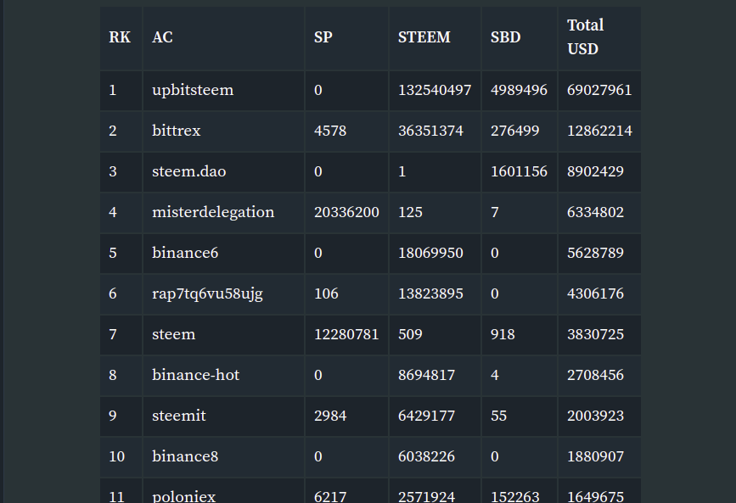Select SP value 20336200
This screenshot has width=736, height=503.
click(x=346, y=212)
